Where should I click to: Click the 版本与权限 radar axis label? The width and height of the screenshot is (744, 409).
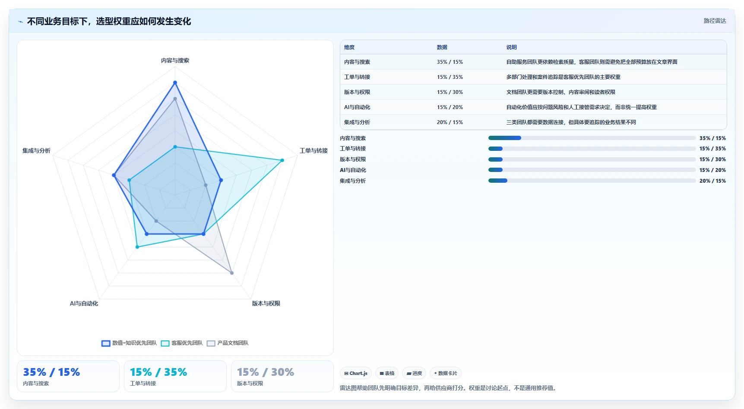[x=266, y=303]
